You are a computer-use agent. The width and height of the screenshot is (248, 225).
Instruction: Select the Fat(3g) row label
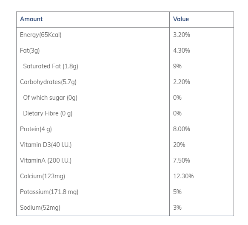coord(30,51)
